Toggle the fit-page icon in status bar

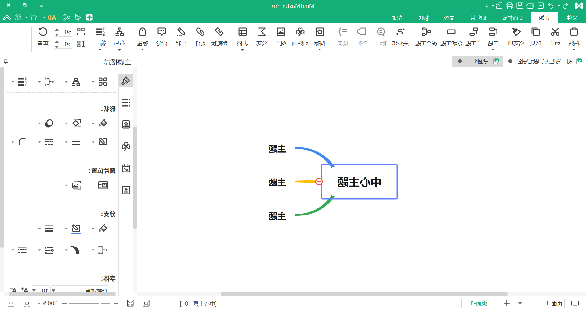pos(146,303)
